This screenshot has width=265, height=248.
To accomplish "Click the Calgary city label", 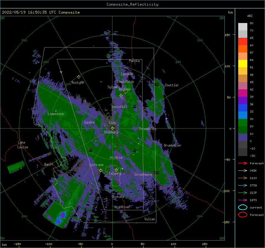I will [115, 173].
